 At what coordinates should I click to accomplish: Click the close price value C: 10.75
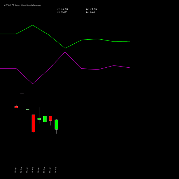[63, 9]
